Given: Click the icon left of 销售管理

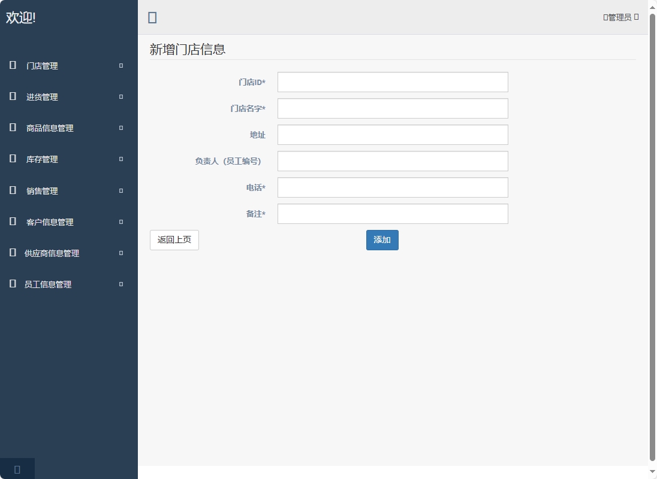Looking at the screenshot, I should click(x=13, y=190).
